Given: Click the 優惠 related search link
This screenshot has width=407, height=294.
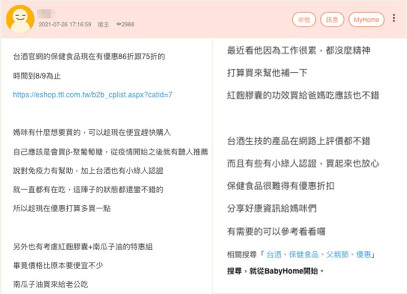Looking at the screenshot, I should point(363,254).
